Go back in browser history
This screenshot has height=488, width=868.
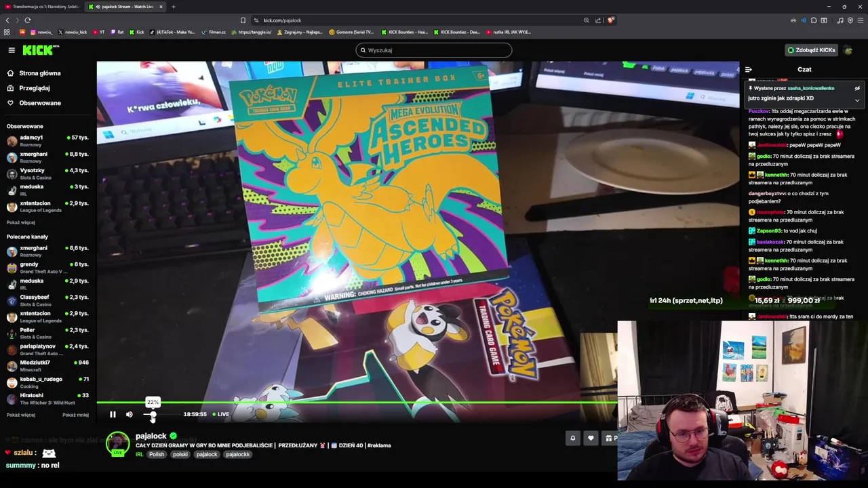(7, 20)
